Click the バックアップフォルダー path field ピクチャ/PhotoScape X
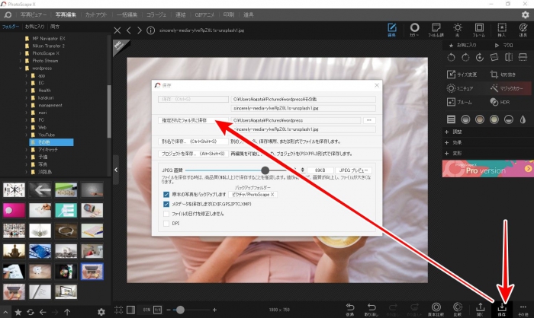The image size is (534, 318). pyautogui.click(x=253, y=195)
